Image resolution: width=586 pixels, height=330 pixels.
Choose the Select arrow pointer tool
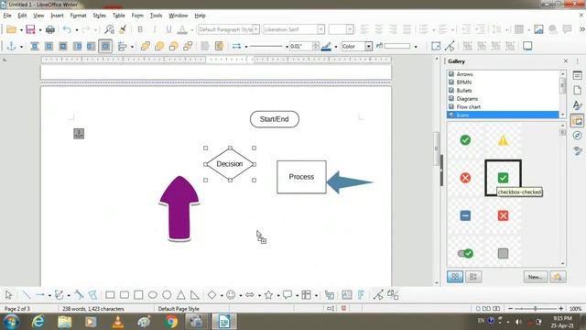[x=8, y=295]
